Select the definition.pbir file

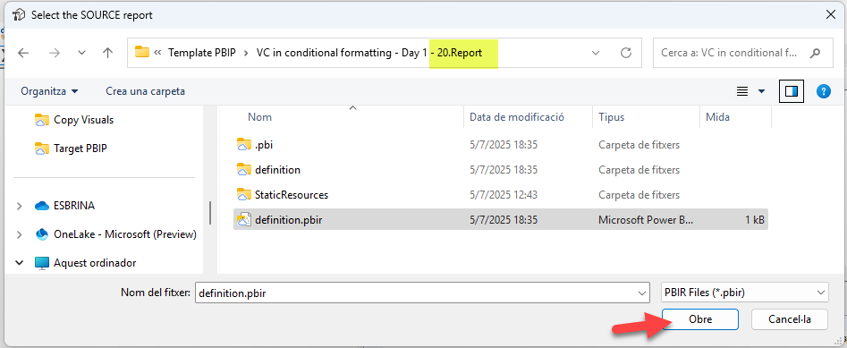(x=500, y=220)
